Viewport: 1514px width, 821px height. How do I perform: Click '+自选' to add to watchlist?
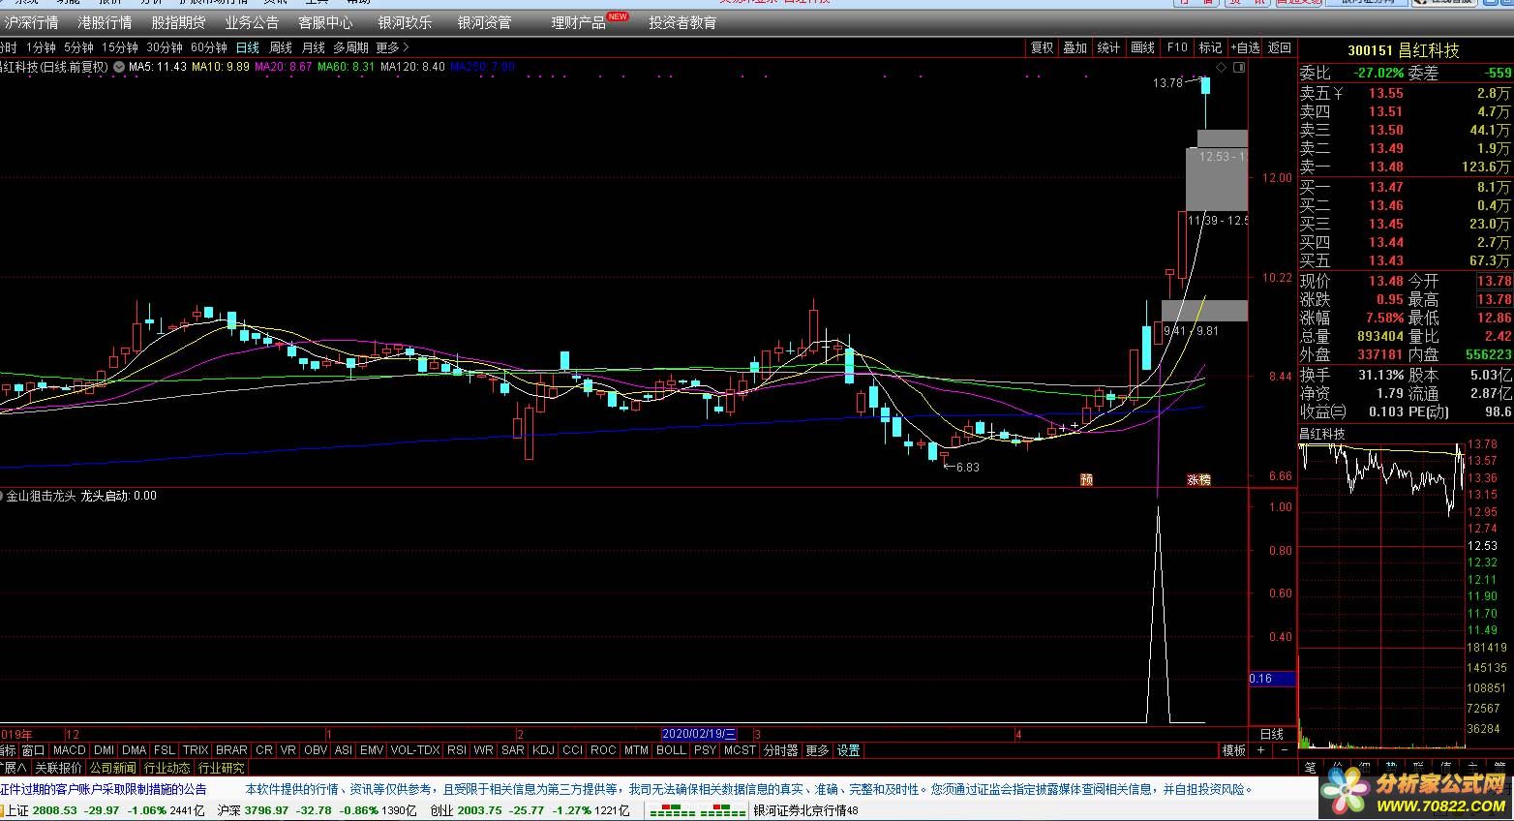[1245, 47]
